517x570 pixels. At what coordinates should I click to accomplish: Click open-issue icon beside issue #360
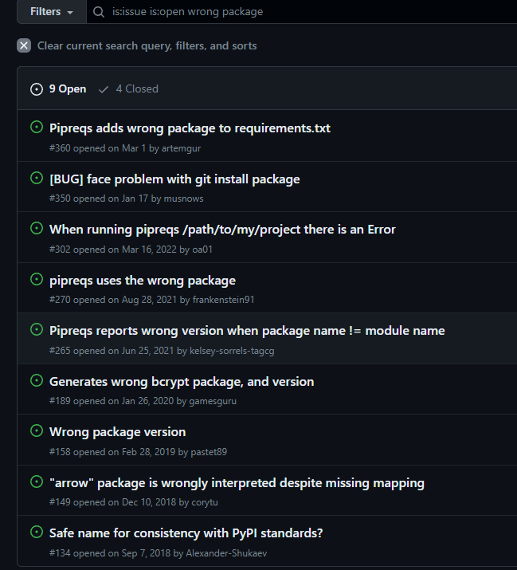(x=36, y=127)
